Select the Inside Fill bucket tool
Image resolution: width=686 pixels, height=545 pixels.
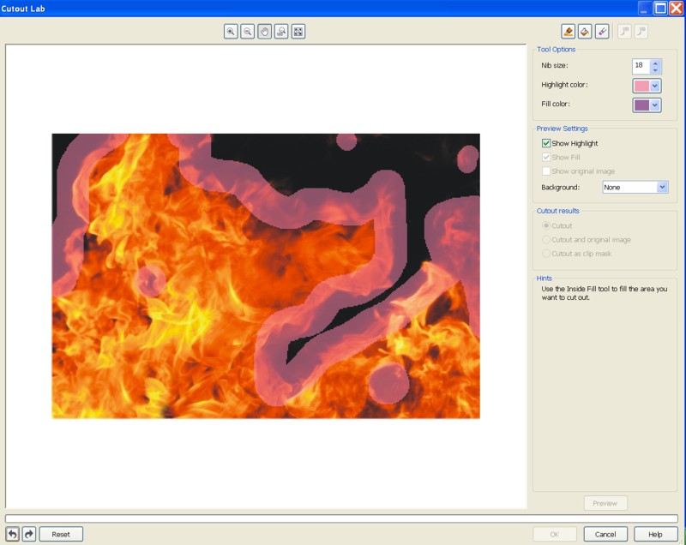pos(585,32)
